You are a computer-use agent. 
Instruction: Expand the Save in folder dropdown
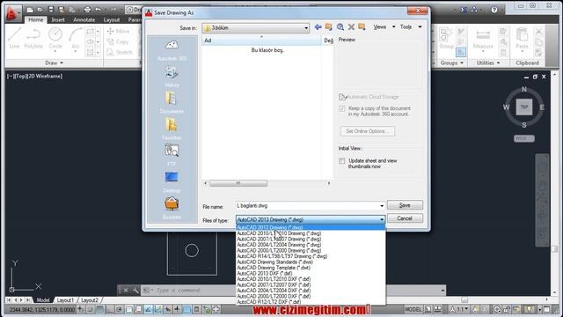coord(306,28)
